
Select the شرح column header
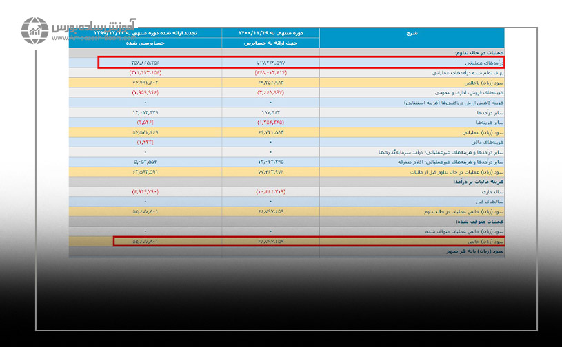(412, 32)
